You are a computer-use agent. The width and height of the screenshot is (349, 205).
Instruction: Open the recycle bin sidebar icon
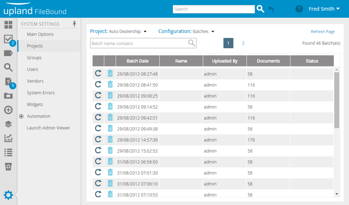click(8, 167)
